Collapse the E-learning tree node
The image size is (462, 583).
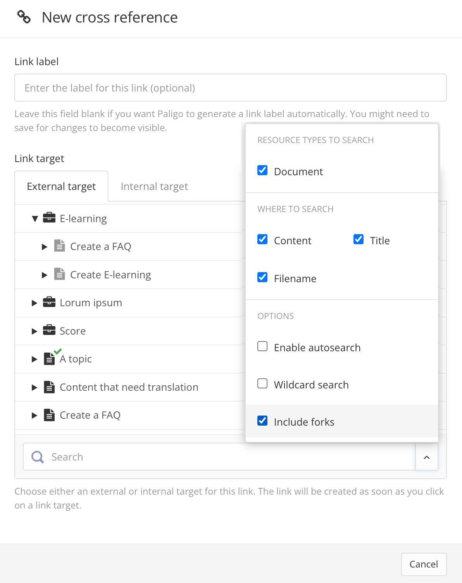pos(35,219)
